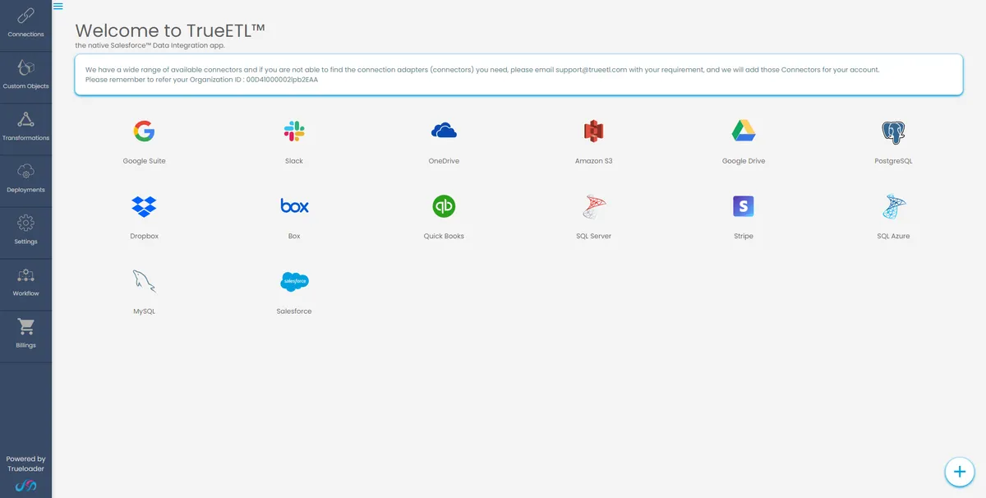The height and width of the screenshot is (498, 986).
Task: Choose the Amazon S3 connector icon
Action: coord(594,131)
